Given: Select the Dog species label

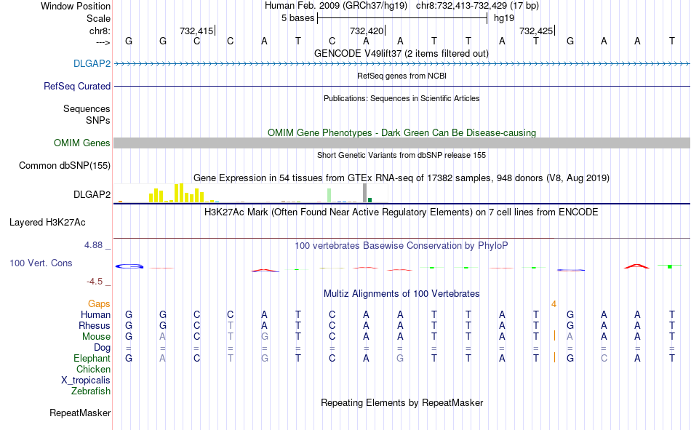Looking at the screenshot, I should 102,348.
